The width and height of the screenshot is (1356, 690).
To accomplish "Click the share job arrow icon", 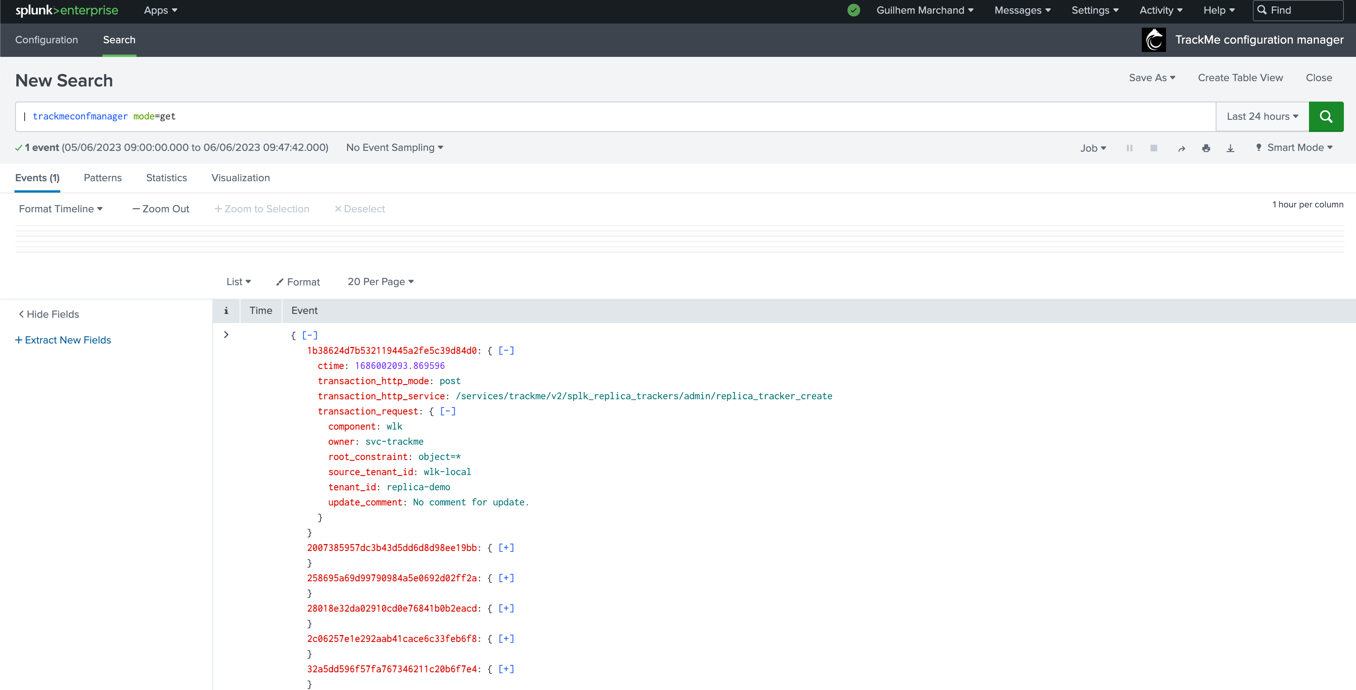I will (1181, 148).
